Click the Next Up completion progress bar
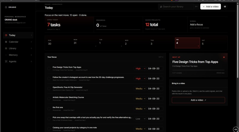239x132 pixels. click(x=198, y=70)
